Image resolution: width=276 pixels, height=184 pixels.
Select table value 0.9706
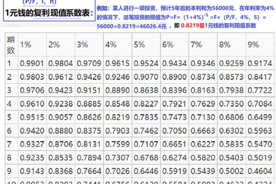32,90
